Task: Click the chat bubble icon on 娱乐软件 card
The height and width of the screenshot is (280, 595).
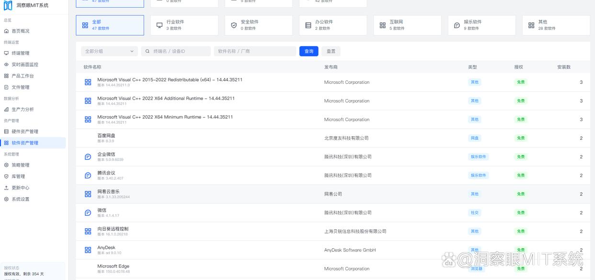Action: (457, 25)
